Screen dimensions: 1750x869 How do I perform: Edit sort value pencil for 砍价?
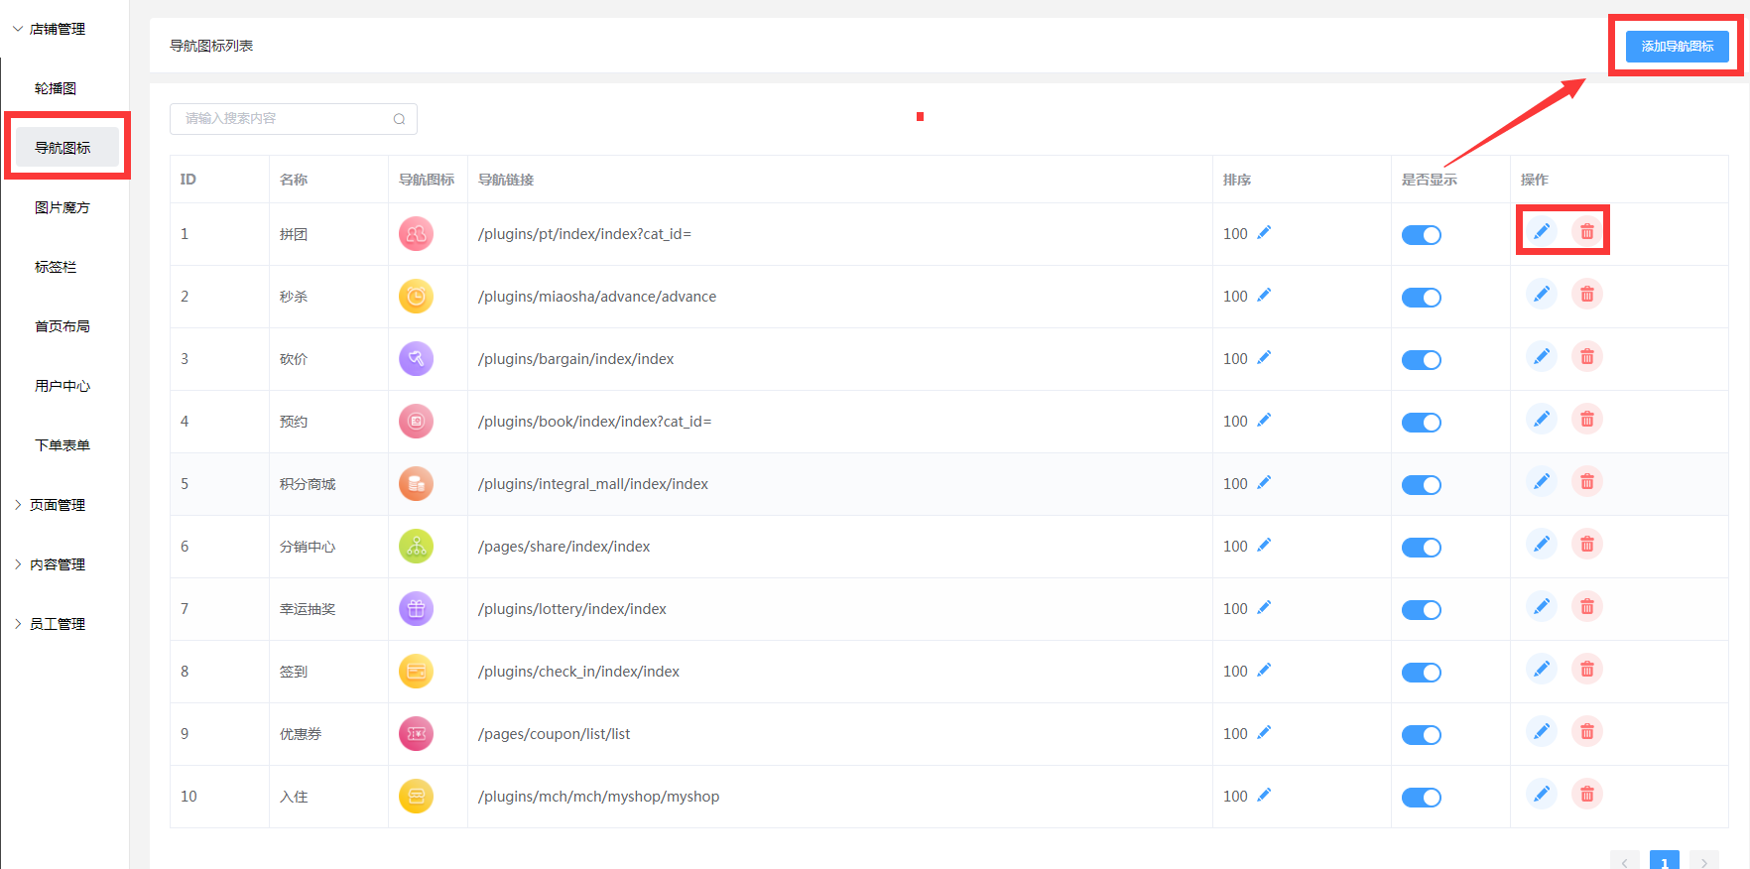(x=1264, y=357)
